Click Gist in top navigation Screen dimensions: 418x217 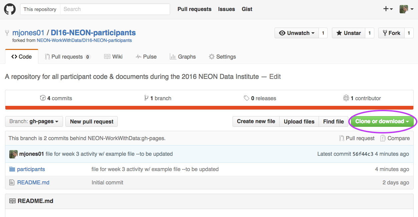coord(247,9)
